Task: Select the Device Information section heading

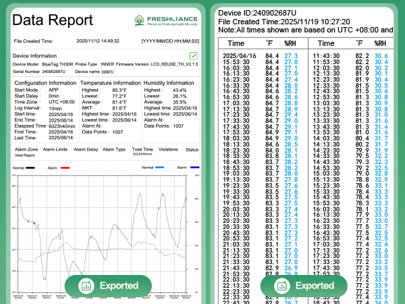Action: (35, 55)
